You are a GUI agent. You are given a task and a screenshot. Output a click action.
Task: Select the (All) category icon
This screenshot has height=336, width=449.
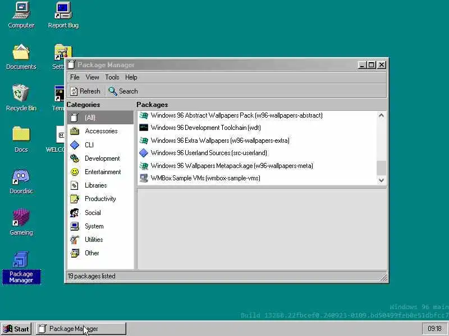pos(75,118)
